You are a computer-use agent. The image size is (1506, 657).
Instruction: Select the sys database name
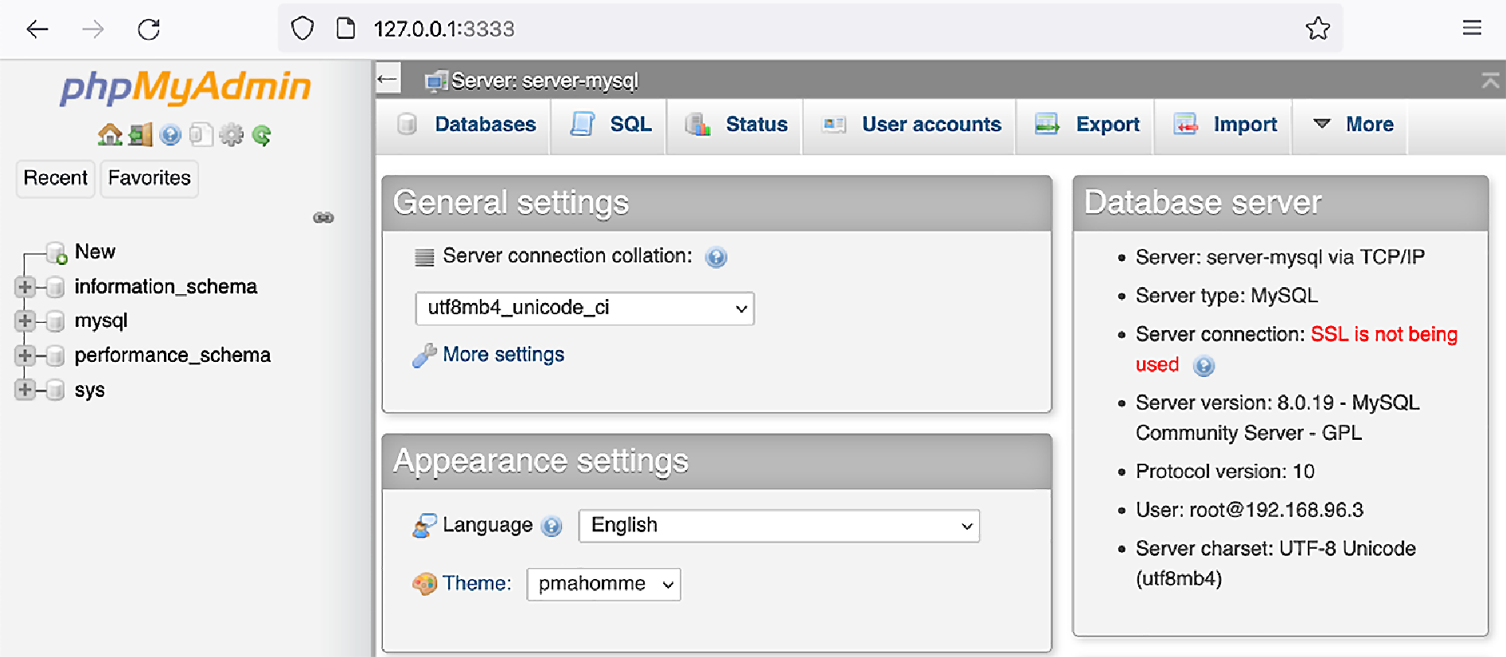point(90,391)
